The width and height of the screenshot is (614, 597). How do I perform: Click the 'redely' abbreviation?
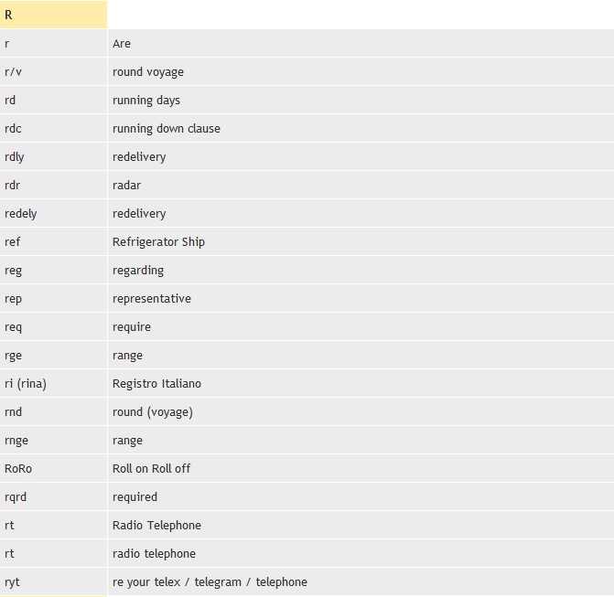pyautogui.click(x=20, y=214)
